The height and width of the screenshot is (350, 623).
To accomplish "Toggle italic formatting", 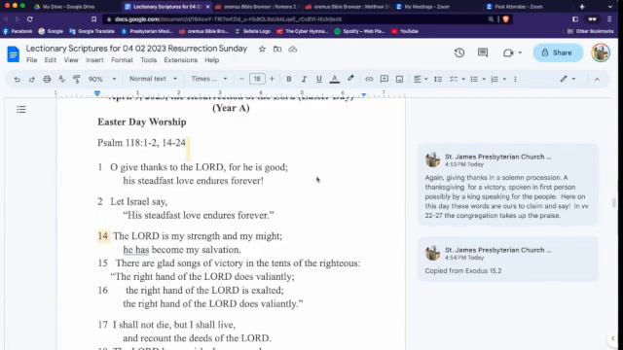I will click(x=304, y=79).
